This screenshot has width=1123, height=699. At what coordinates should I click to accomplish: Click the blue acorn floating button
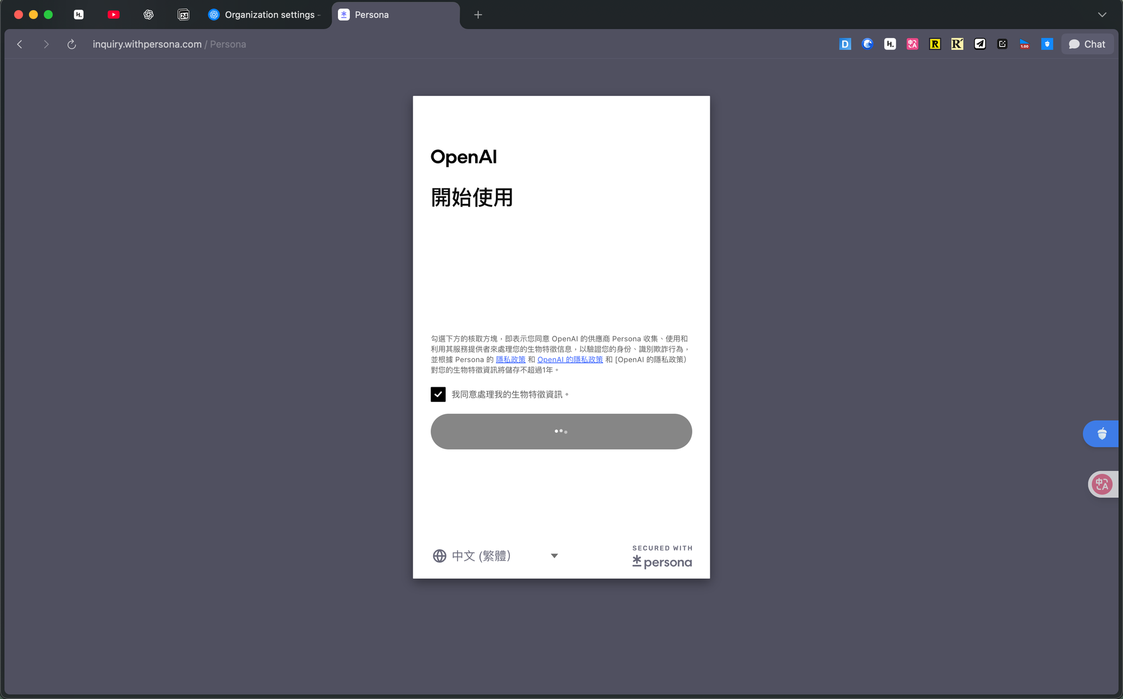tap(1101, 433)
